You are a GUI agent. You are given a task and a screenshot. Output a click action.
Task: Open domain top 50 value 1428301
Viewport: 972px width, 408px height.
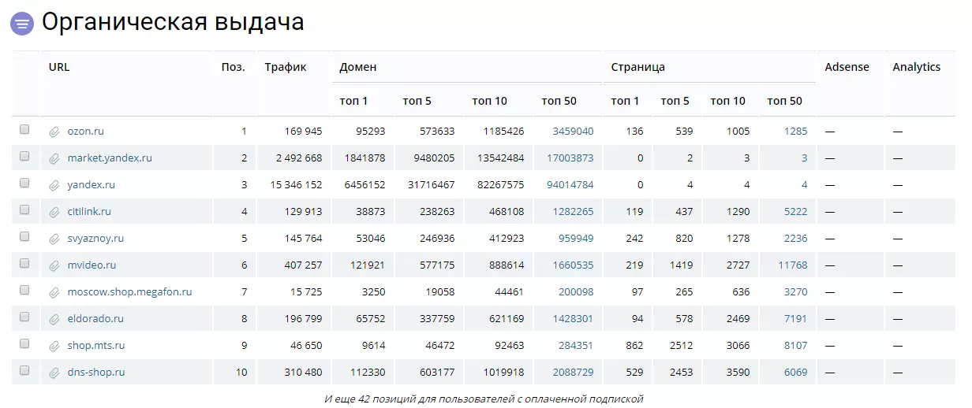(573, 319)
